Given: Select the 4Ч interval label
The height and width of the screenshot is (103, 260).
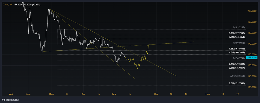Looking at the screenshot, I should point(11,5).
